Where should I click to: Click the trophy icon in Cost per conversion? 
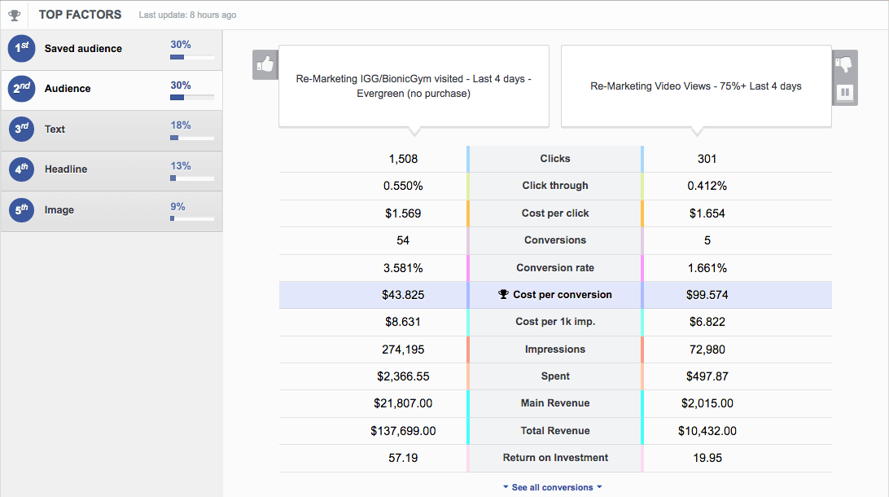[503, 294]
